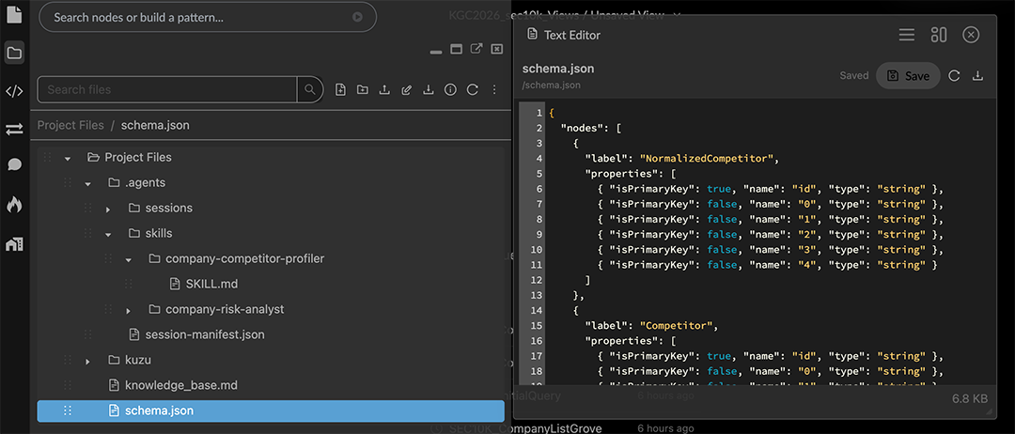Reload schema.json in Text Editor

pos(954,76)
